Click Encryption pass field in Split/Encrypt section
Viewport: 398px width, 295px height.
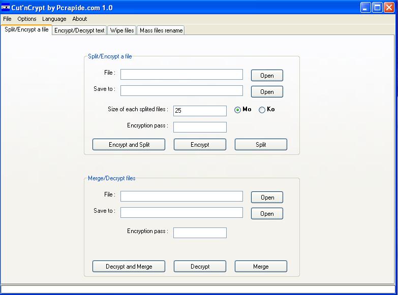[x=200, y=127]
